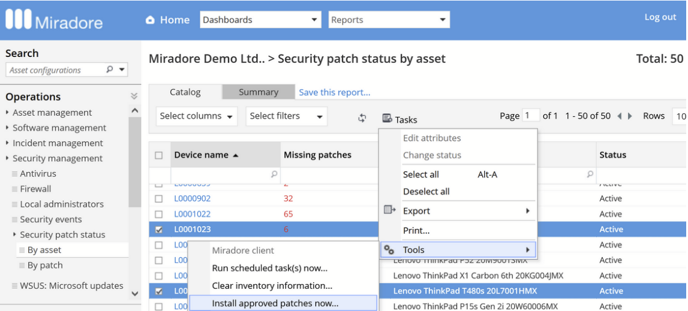The image size is (688, 311).
Task: Open Export submenu
Action: 458,211
